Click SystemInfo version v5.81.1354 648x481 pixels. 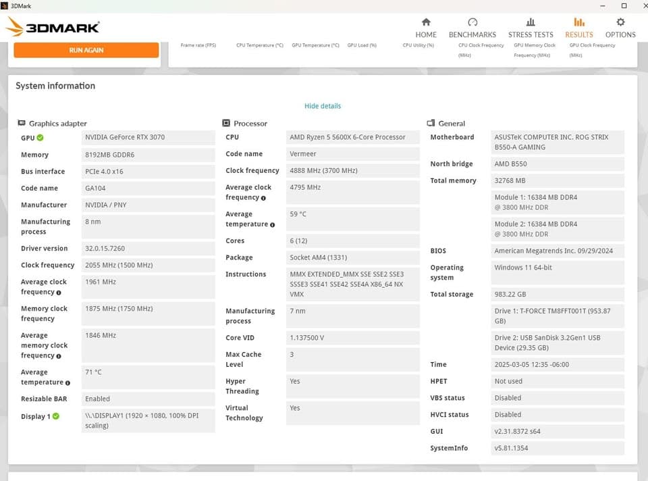pos(558,448)
